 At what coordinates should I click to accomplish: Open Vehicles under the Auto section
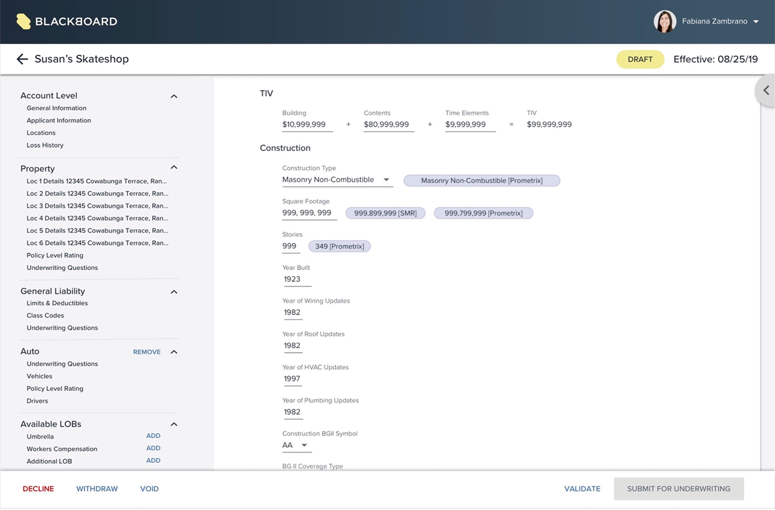39,376
